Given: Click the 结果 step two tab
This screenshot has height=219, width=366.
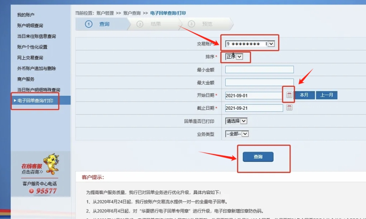Looking at the screenshot, I should tap(154, 24).
